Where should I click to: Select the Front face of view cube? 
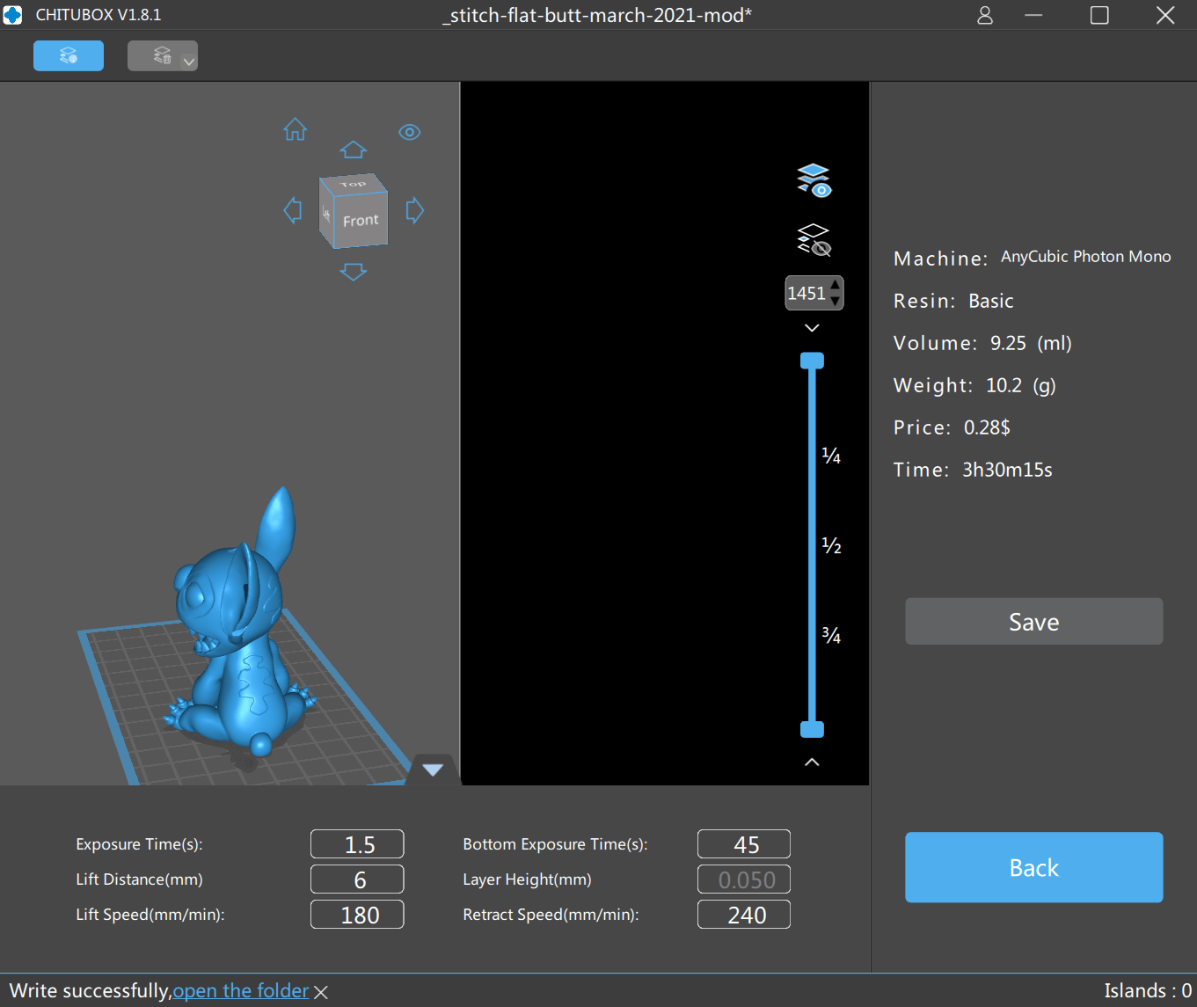click(x=361, y=221)
